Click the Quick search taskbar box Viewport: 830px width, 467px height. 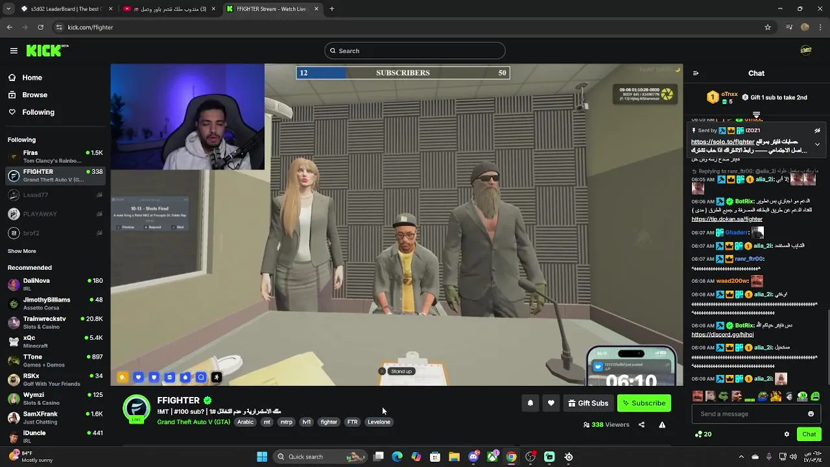coord(320,457)
